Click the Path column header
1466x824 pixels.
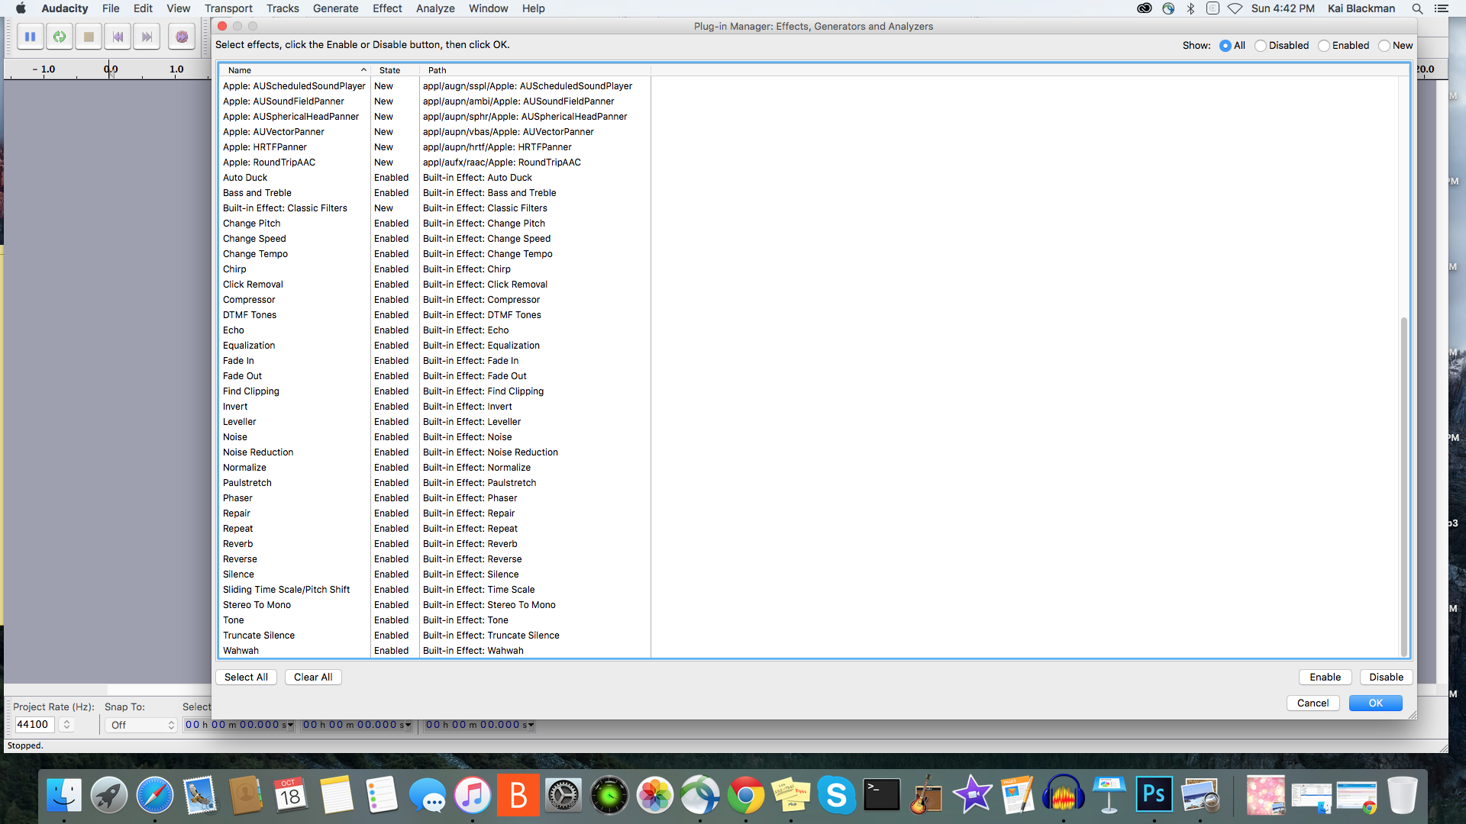click(x=535, y=70)
